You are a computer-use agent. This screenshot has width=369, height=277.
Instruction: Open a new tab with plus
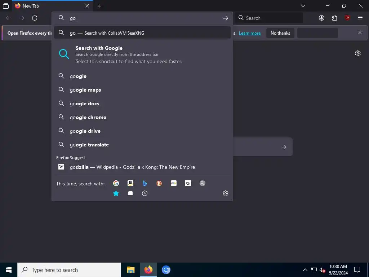point(99,6)
